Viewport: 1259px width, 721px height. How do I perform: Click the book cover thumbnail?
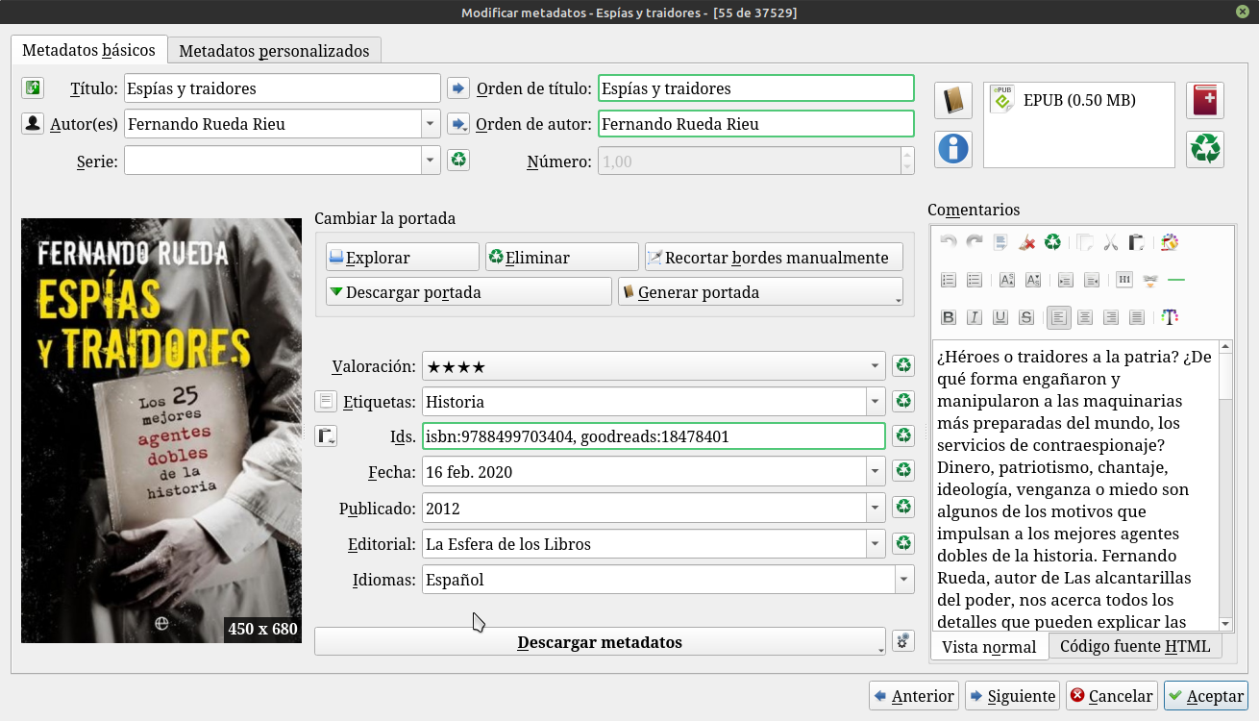pyautogui.click(x=161, y=431)
